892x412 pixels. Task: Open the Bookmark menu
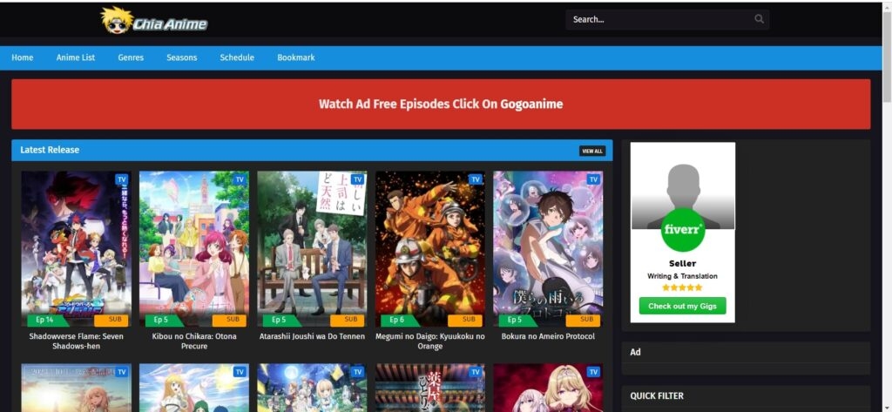coord(296,57)
